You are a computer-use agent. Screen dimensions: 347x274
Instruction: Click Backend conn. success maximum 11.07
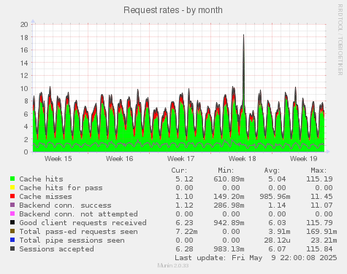(321, 205)
